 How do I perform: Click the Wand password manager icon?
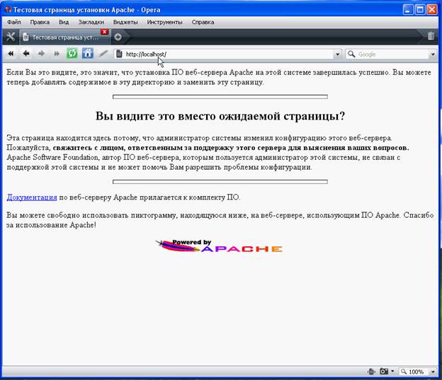point(103,53)
